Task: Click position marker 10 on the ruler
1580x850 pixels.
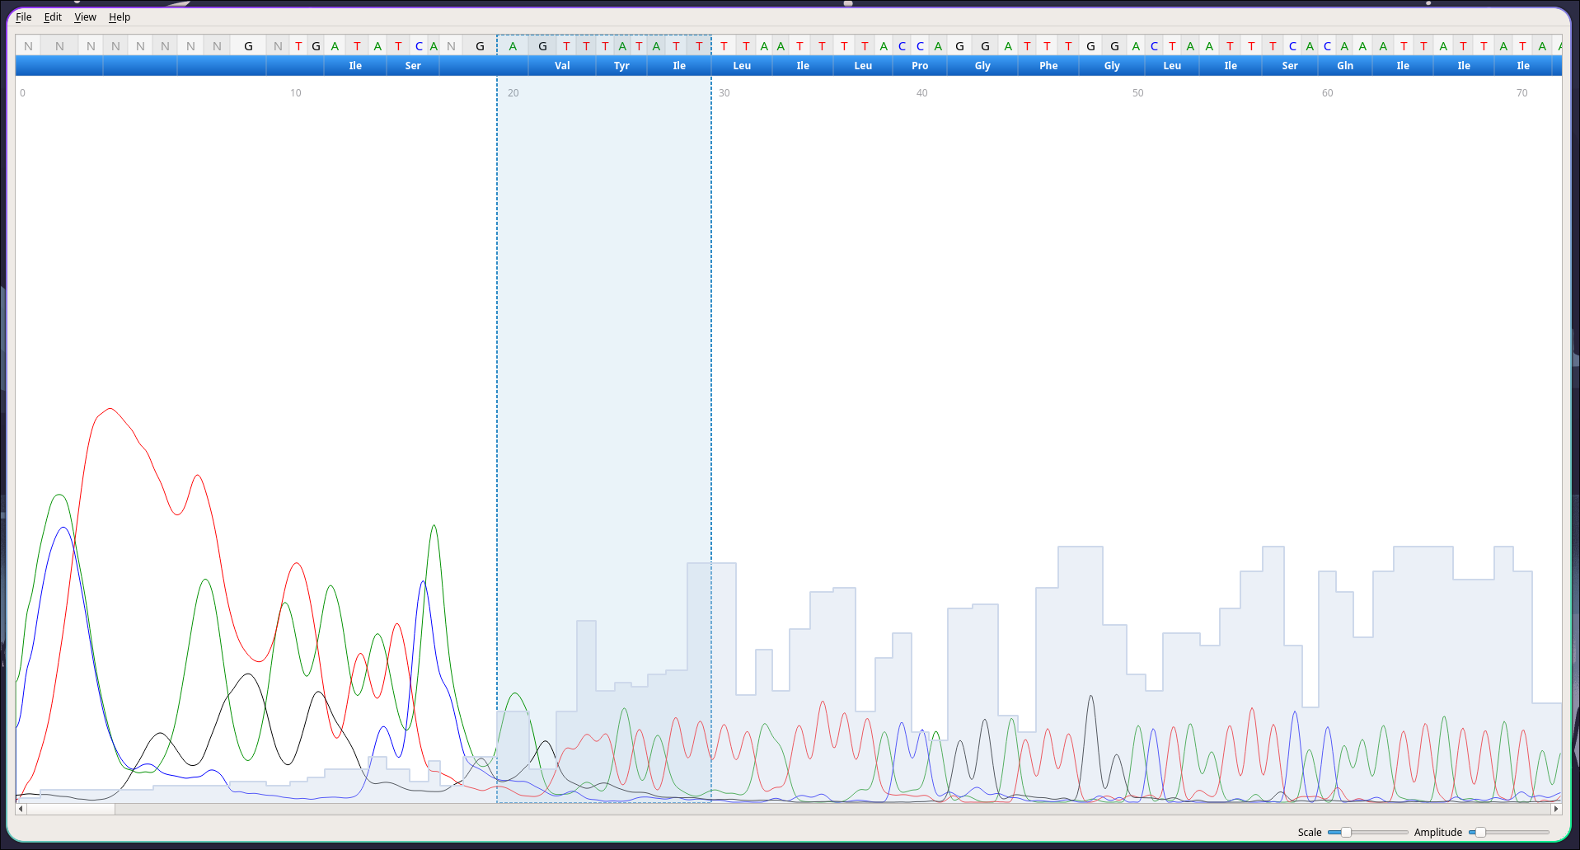Action: click(x=295, y=93)
